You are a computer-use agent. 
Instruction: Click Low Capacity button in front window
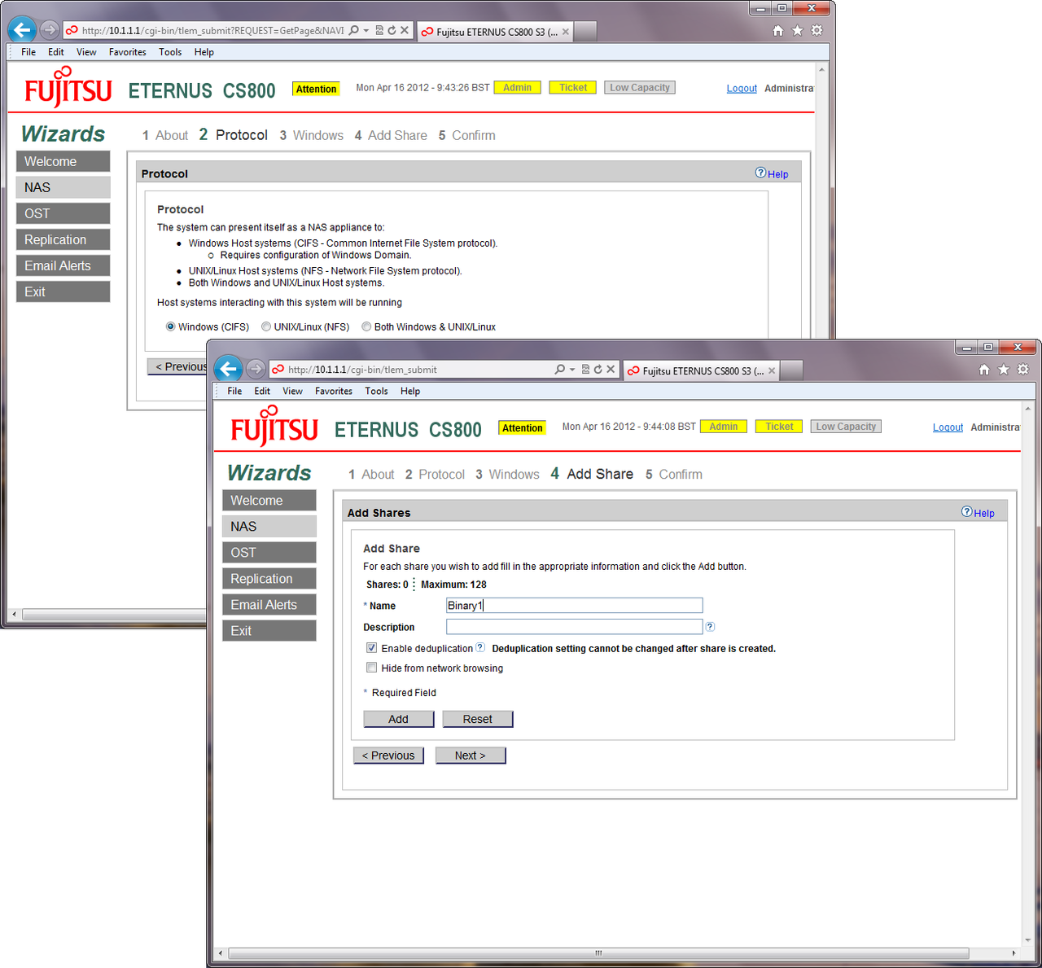click(846, 427)
